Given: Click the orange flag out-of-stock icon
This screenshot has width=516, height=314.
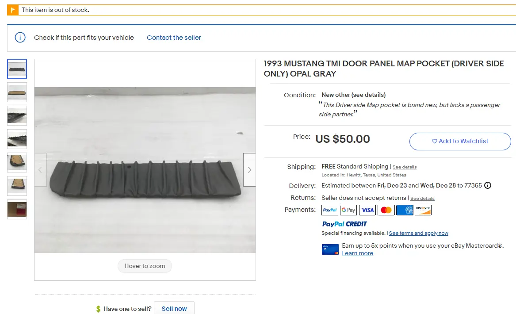Looking at the screenshot, I should tap(13, 10).
